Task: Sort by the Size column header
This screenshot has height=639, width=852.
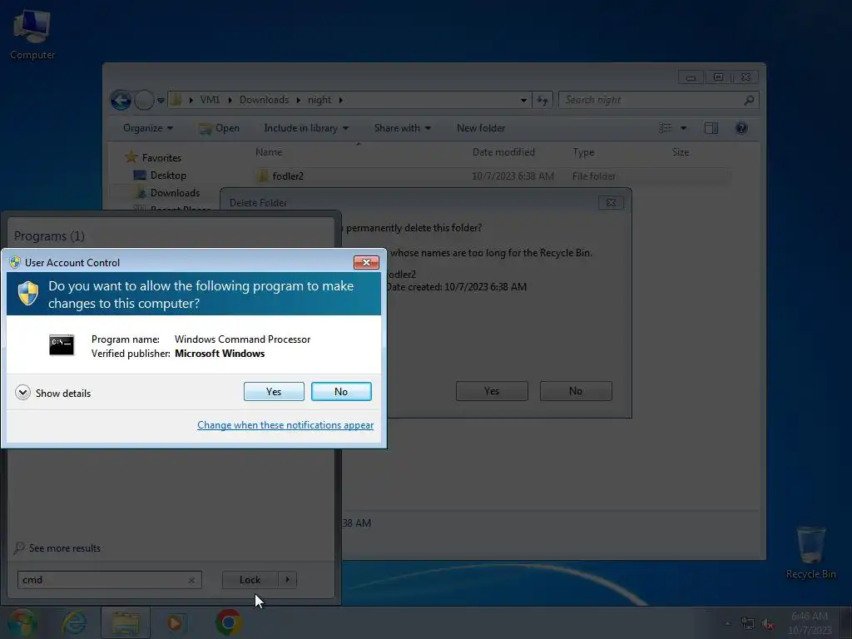Action: [681, 152]
